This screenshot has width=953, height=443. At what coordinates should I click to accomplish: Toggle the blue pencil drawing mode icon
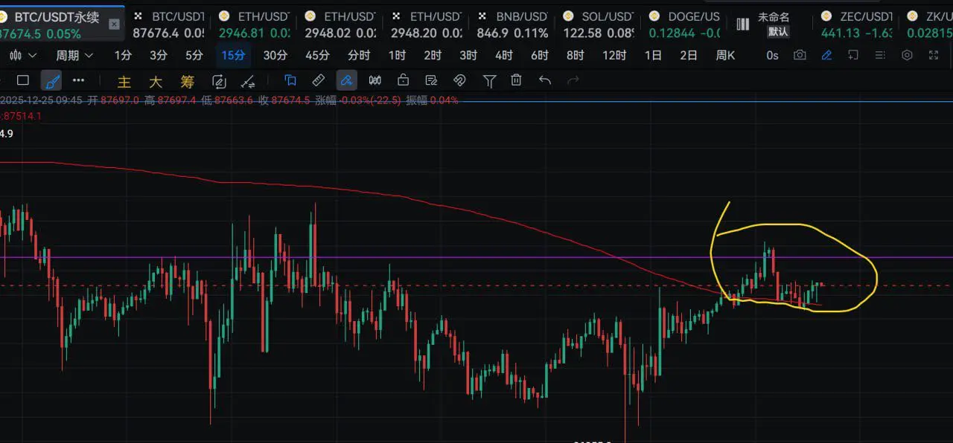826,56
